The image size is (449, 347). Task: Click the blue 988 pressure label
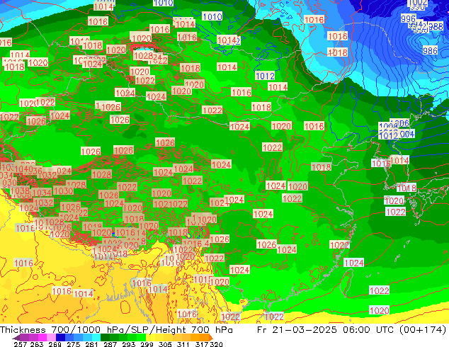click(x=436, y=27)
